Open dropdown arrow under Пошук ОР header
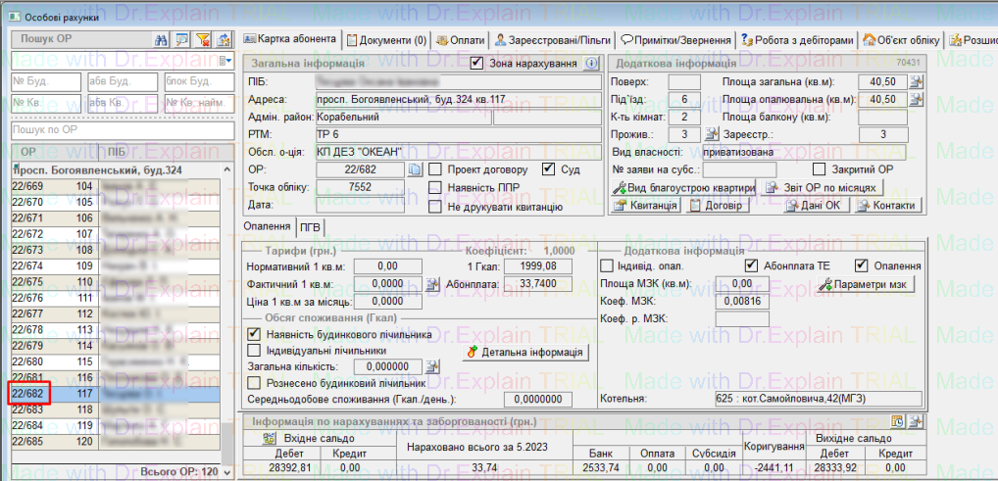The image size is (998, 481). 227,61
